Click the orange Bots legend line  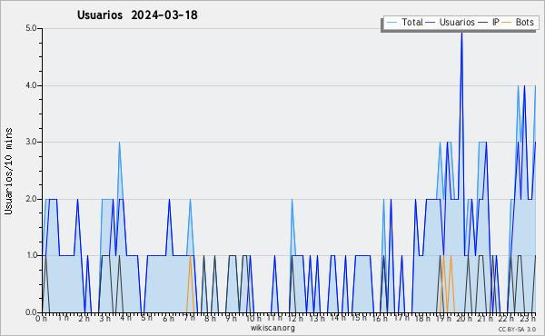tap(507, 23)
